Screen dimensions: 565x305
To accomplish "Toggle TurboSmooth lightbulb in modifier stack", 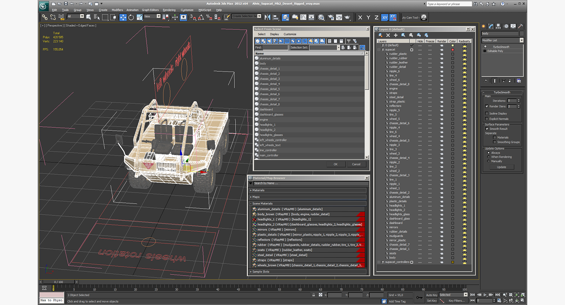I will click(x=485, y=47).
